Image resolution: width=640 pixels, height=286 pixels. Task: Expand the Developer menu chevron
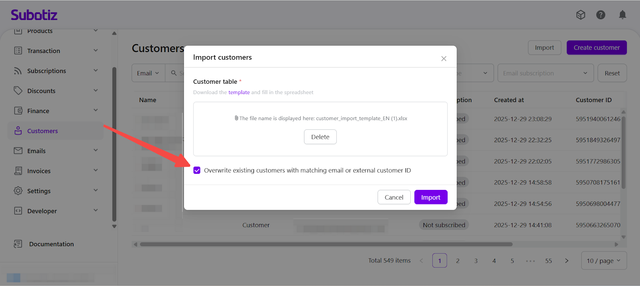96,211
